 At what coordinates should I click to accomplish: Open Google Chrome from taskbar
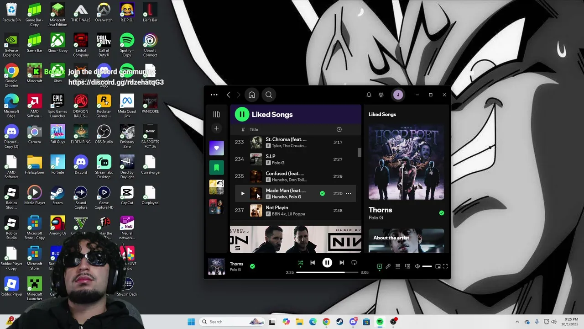pyautogui.click(x=326, y=322)
